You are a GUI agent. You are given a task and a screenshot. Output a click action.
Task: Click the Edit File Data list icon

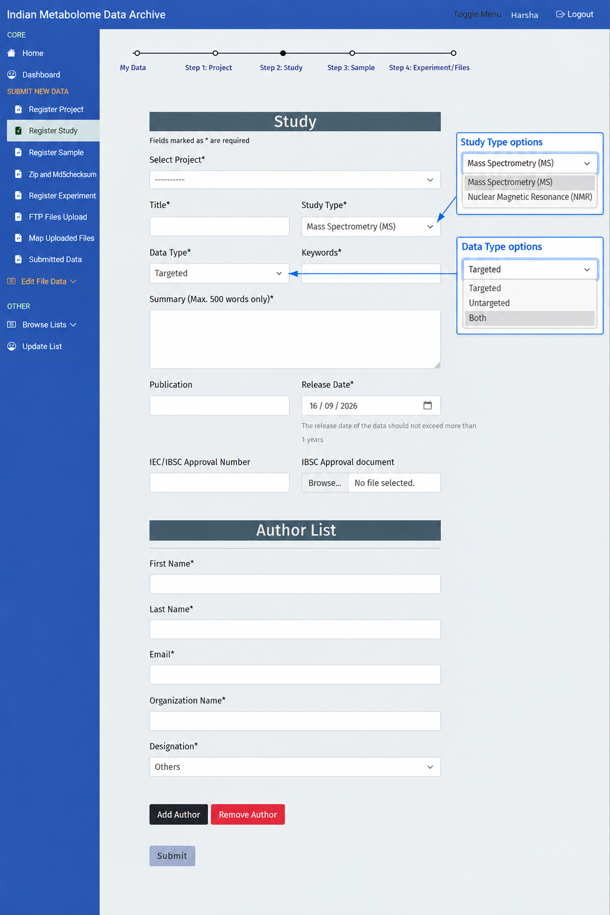point(11,281)
